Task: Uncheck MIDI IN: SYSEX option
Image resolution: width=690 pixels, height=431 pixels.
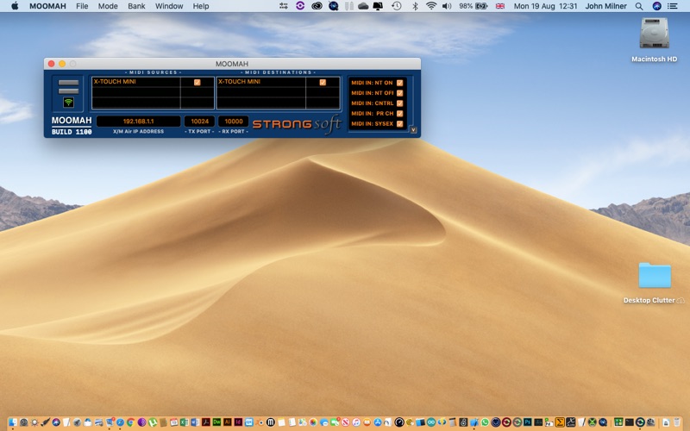Action: [400, 123]
